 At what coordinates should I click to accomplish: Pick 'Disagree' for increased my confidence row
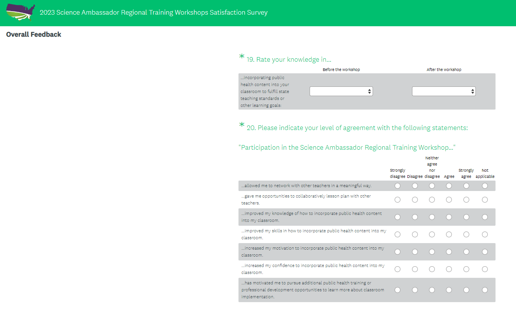[x=415, y=269]
